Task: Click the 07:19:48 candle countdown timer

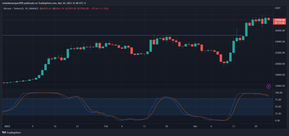Action: tap(280, 23)
